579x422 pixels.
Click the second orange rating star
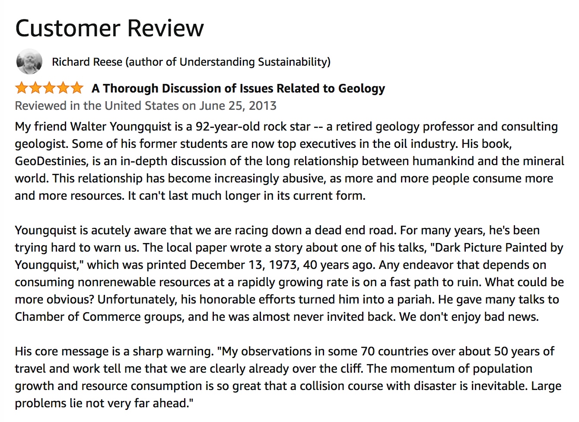(35, 88)
